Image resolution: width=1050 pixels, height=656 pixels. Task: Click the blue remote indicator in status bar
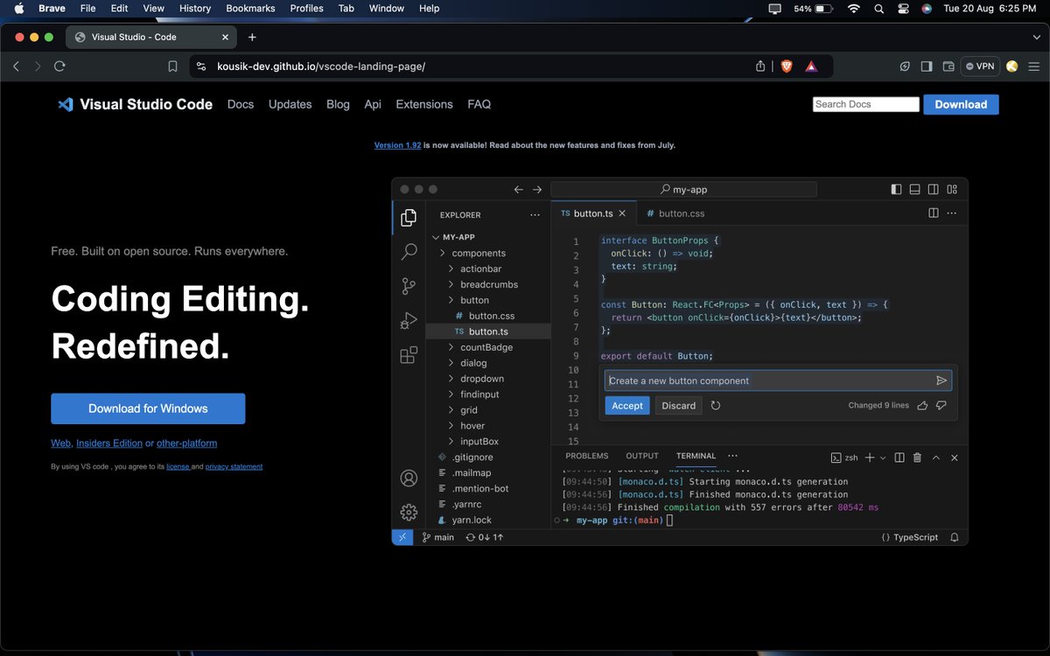pyautogui.click(x=402, y=537)
